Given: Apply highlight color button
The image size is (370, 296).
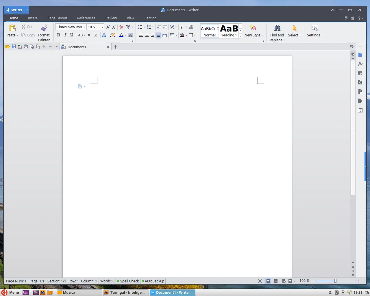Looking at the screenshot, I should pos(113,35).
